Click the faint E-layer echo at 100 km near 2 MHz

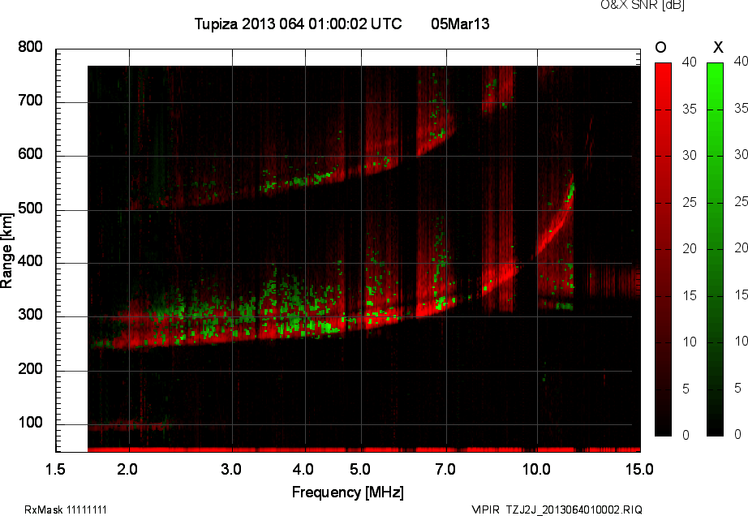pyautogui.click(x=129, y=425)
